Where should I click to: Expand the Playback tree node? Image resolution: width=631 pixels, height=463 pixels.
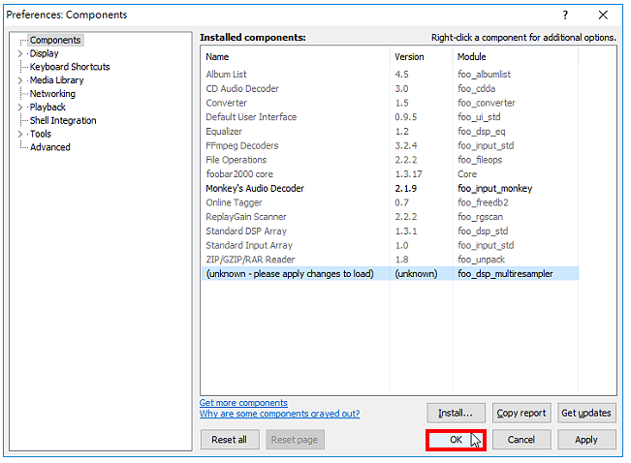[x=20, y=107]
